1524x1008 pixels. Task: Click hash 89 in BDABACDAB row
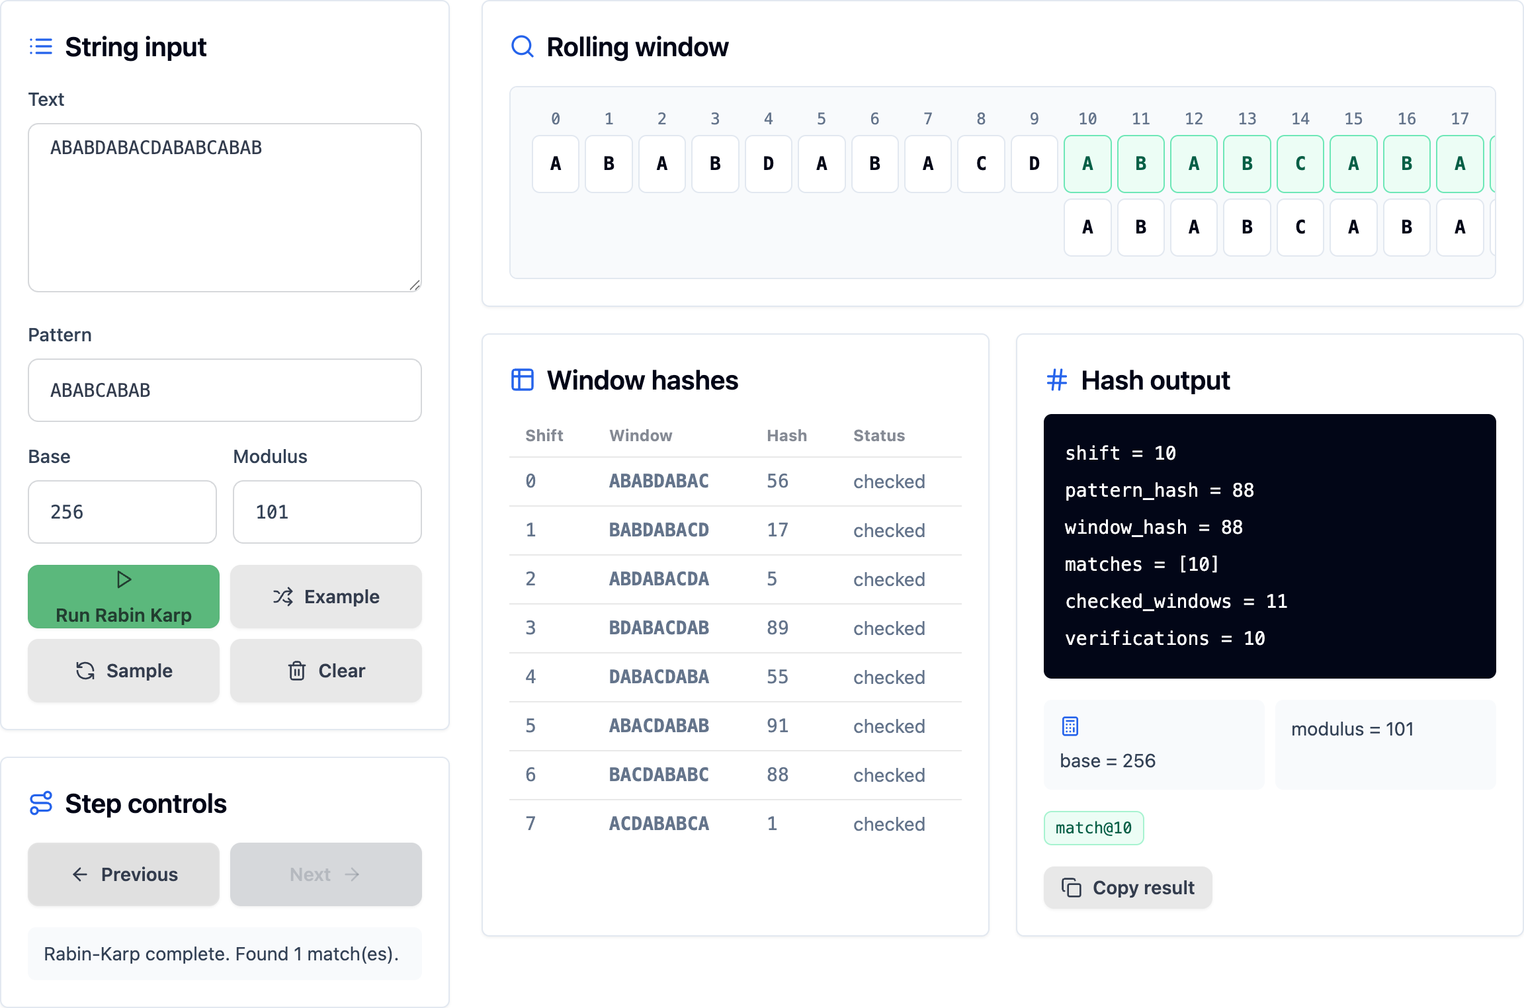(778, 628)
